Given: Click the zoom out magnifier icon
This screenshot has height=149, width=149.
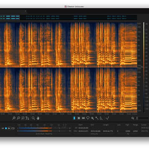Looking at the screenshot, I should click(18, 118).
